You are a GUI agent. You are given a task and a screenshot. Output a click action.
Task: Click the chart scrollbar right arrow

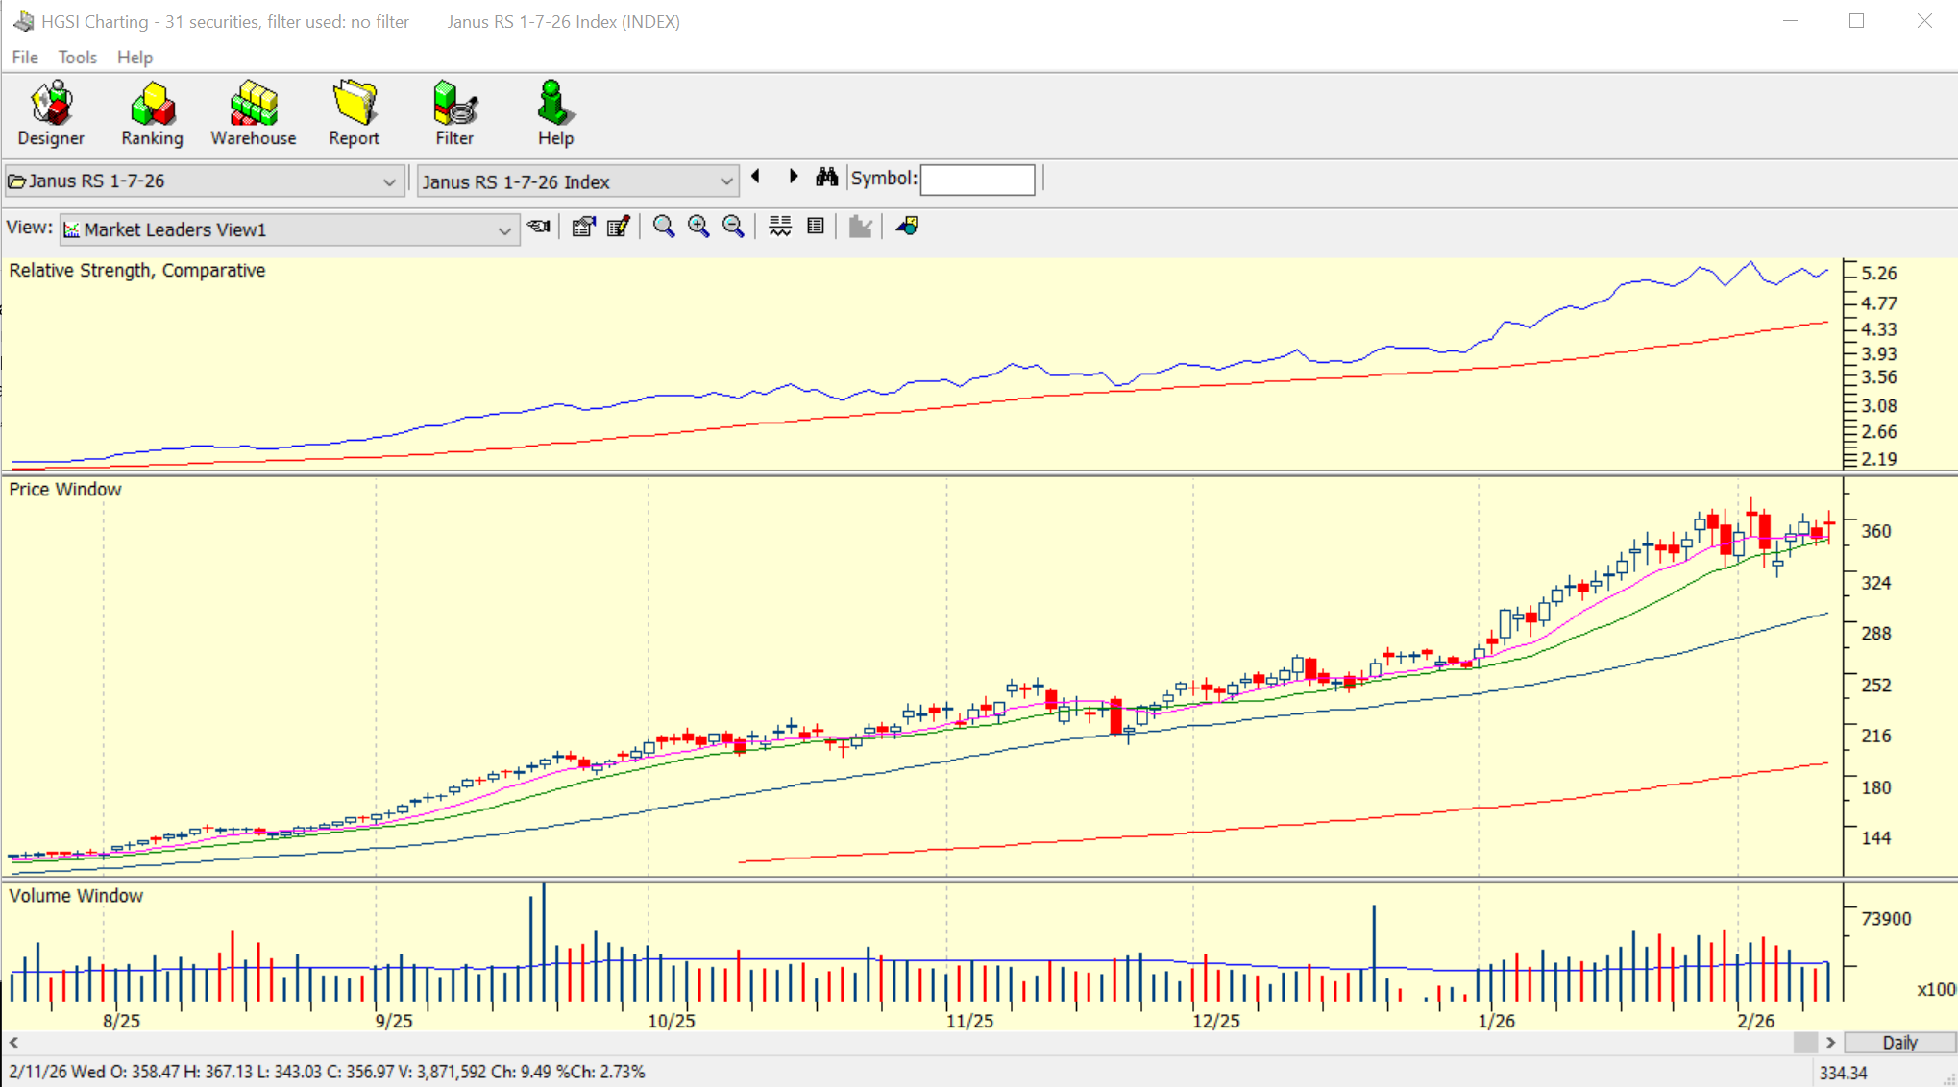click(x=1831, y=1043)
